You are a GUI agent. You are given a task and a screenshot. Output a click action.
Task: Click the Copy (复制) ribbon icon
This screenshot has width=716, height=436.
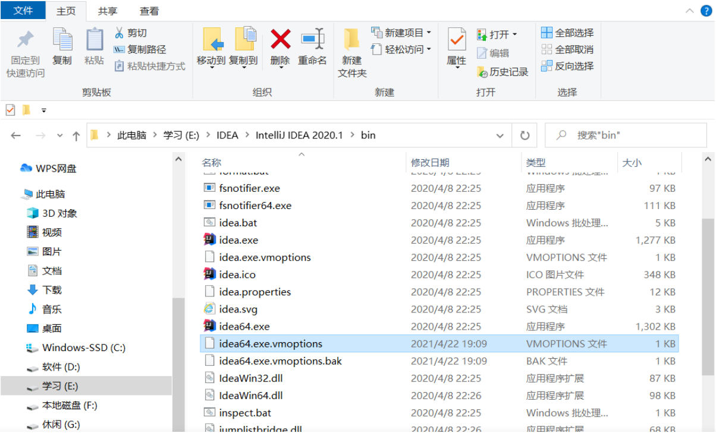(x=62, y=40)
